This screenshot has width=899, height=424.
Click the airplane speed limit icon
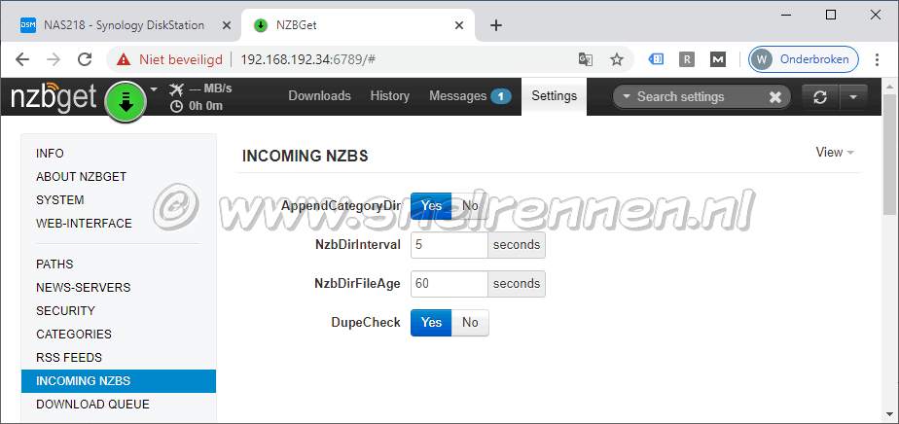(177, 88)
